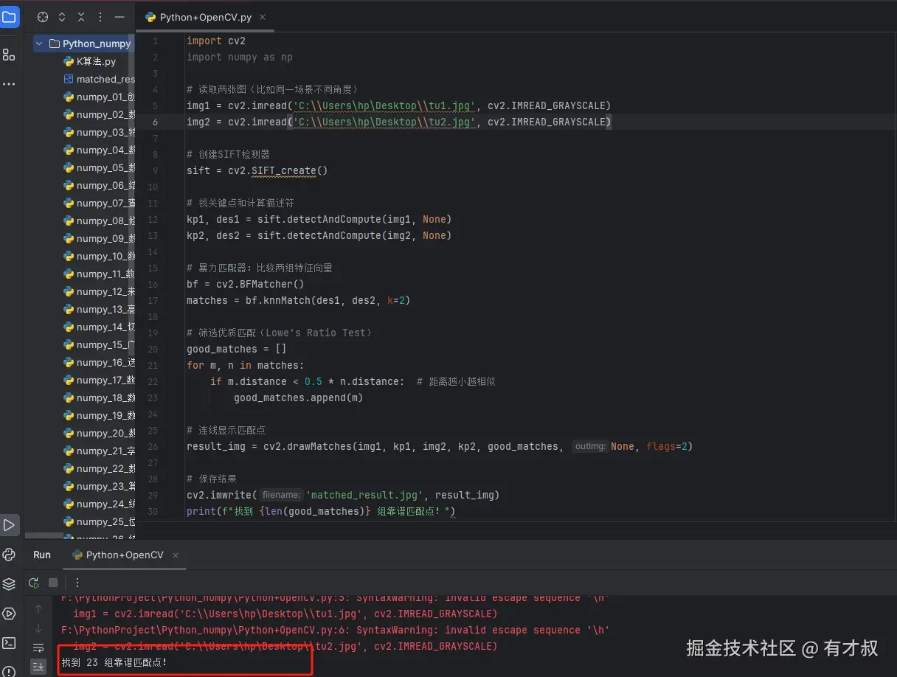Open the Run tool window icon in sidebar

click(x=9, y=525)
